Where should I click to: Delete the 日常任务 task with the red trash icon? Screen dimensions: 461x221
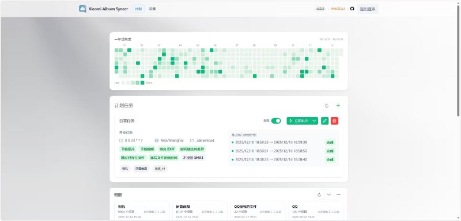click(335, 121)
